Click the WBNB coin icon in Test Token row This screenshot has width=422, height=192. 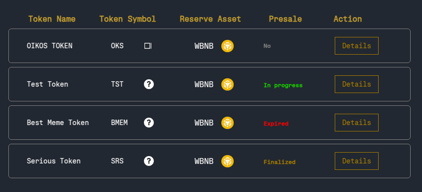[x=227, y=85]
